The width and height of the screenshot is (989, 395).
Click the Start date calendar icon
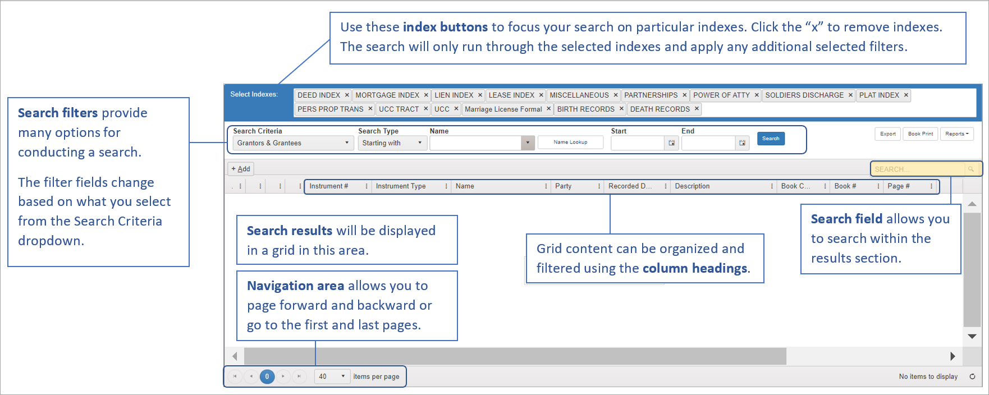click(671, 143)
